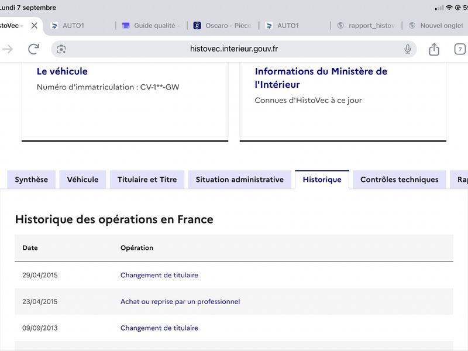The height and width of the screenshot is (351, 468).
Task: Open the Nouvel onglet tab
Action: [x=436, y=26]
